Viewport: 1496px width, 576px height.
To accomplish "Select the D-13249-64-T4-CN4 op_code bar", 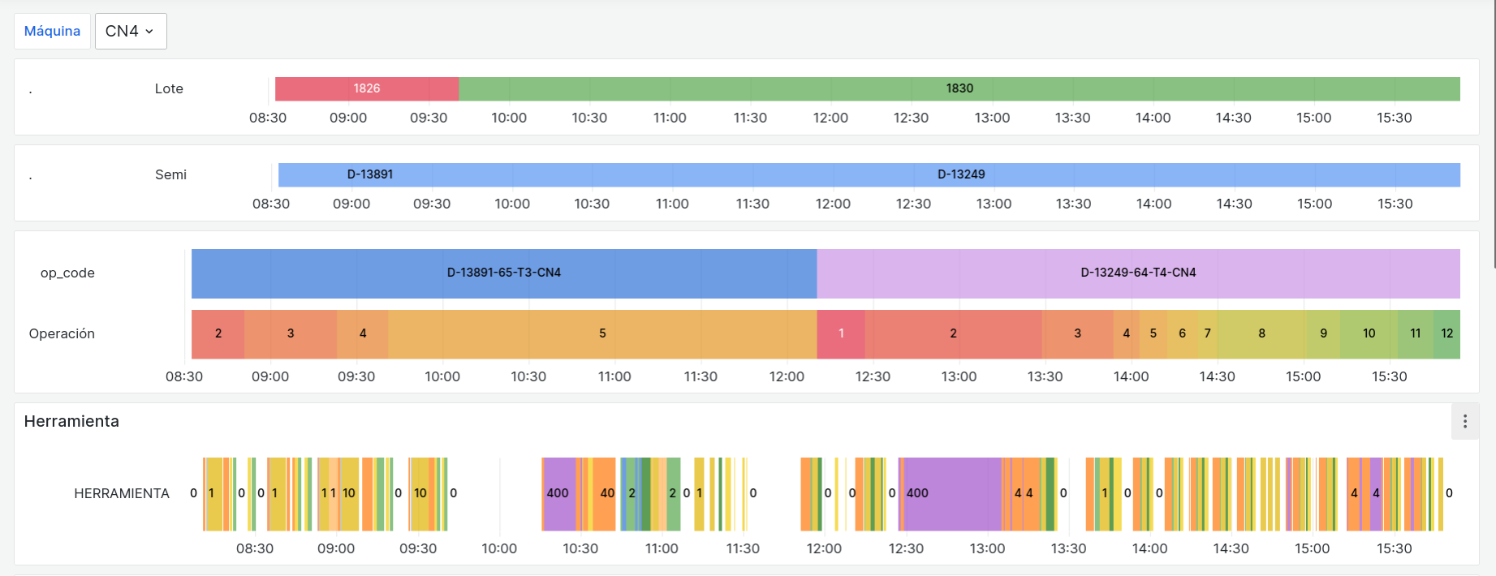I will coord(1138,273).
